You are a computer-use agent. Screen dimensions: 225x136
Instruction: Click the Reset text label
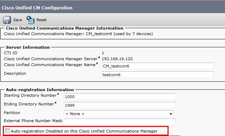[x=41, y=20]
